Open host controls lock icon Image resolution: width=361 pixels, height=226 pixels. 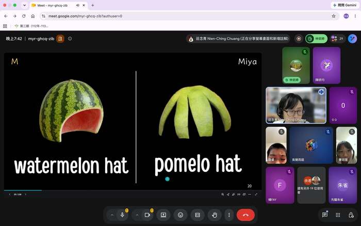(351, 215)
